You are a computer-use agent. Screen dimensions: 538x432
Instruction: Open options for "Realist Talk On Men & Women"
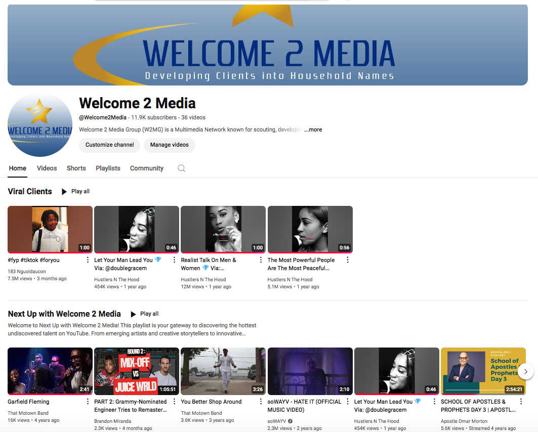(261, 260)
